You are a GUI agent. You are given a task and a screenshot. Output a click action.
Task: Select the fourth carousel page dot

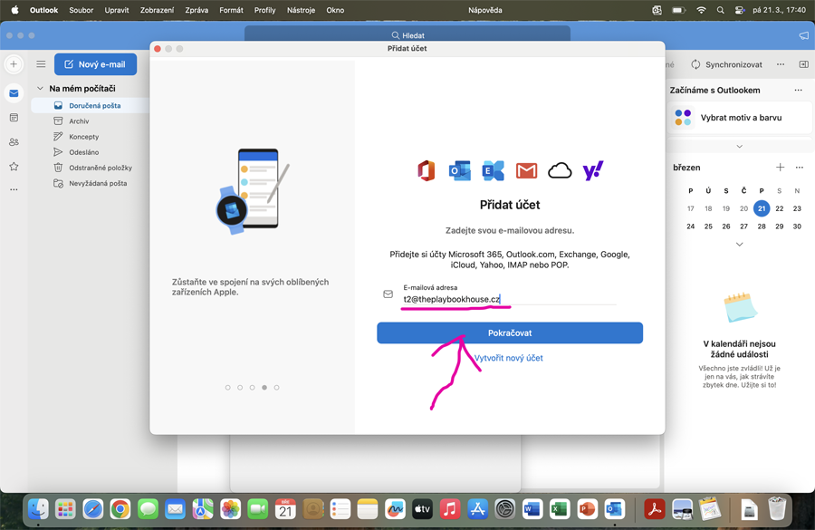(x=264, y=388)
